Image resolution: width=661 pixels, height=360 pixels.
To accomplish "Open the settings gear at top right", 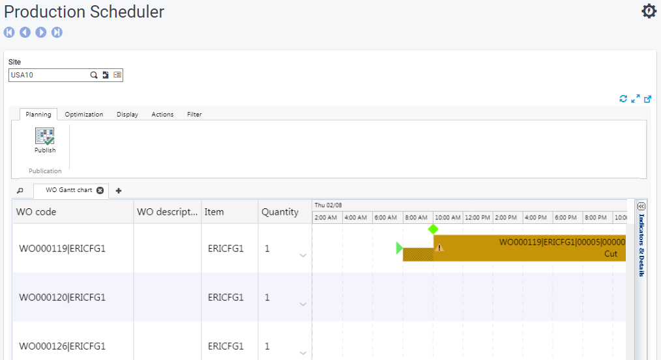I will 649,11.
